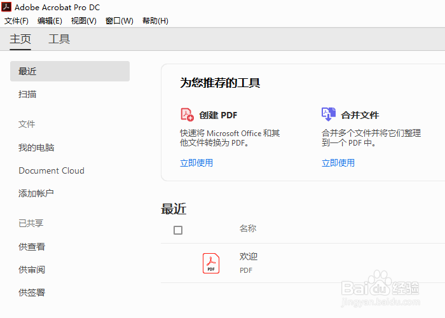The image size is (445, 318).
Task: Click the PDF type label under 欢迎
Action: (x=246, y=270)
